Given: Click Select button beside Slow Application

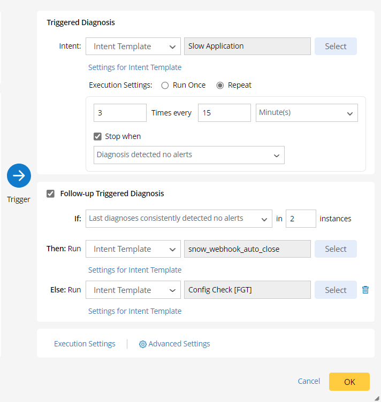Looking at the screenshot, I should tap(336, 47).
